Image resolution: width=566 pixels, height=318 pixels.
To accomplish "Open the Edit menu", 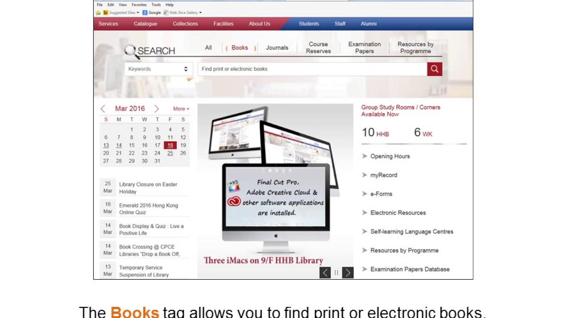I will [111, 5].
